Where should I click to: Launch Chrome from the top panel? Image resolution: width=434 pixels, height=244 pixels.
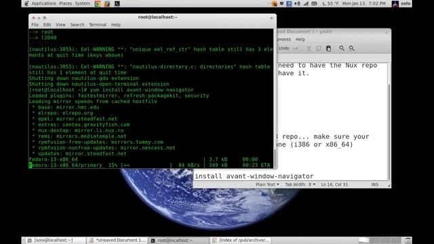point(98,3)
